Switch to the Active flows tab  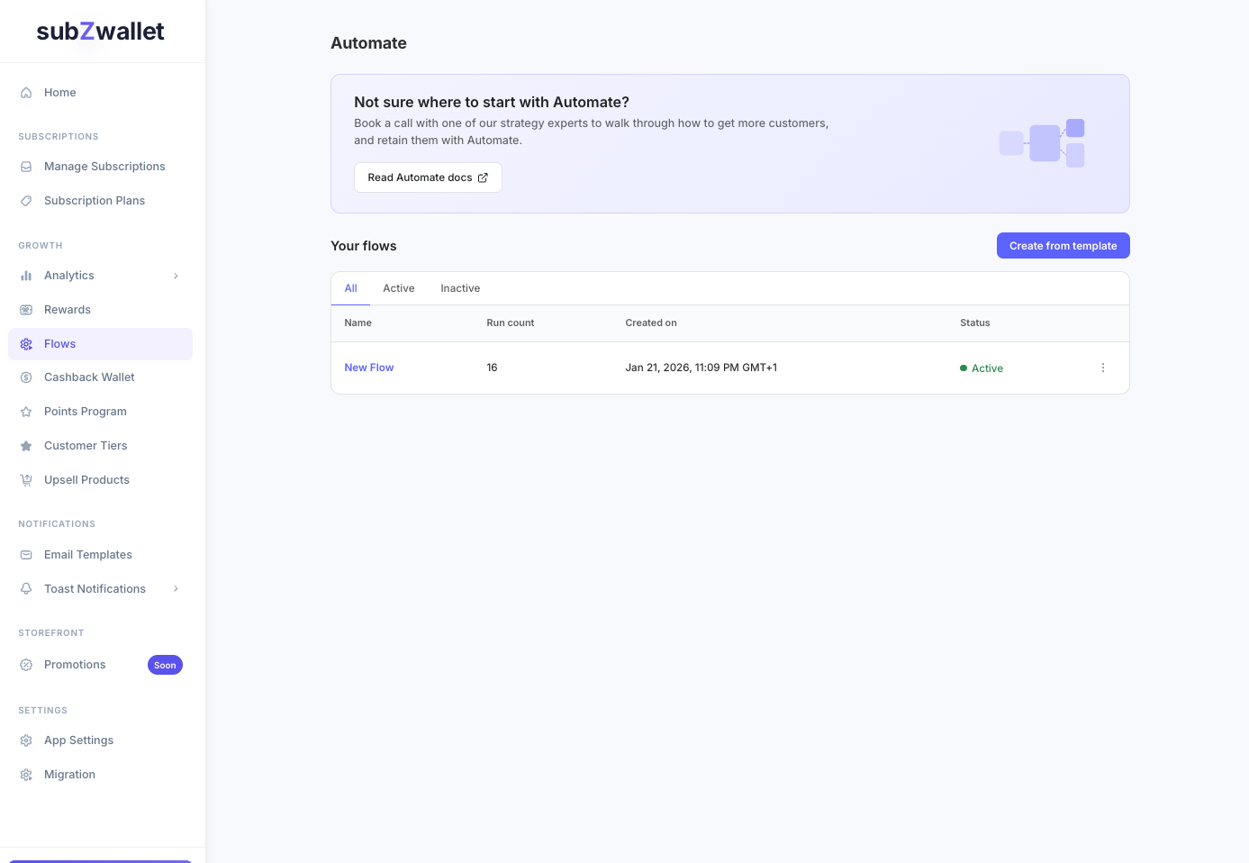(x=399, y=288)
